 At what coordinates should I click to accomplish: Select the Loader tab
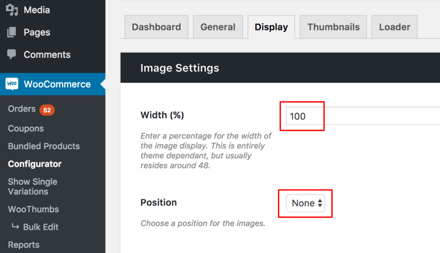tap(394, 27)
